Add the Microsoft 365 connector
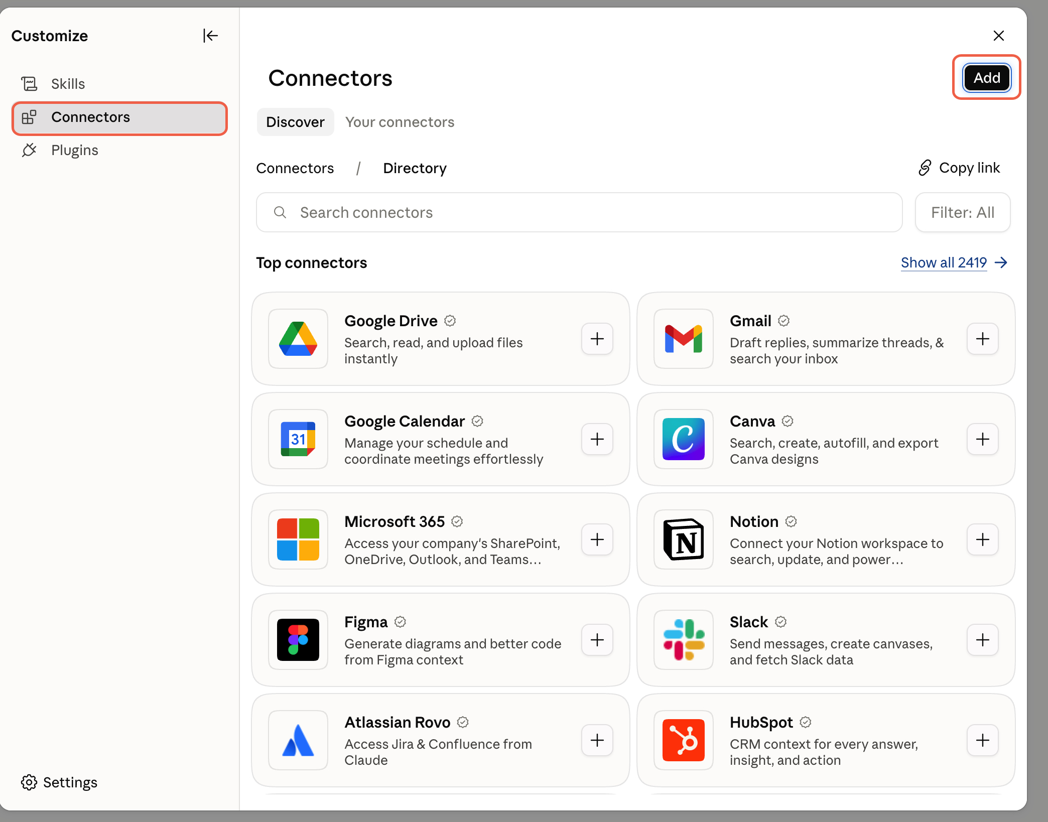 tap(597, 539)
